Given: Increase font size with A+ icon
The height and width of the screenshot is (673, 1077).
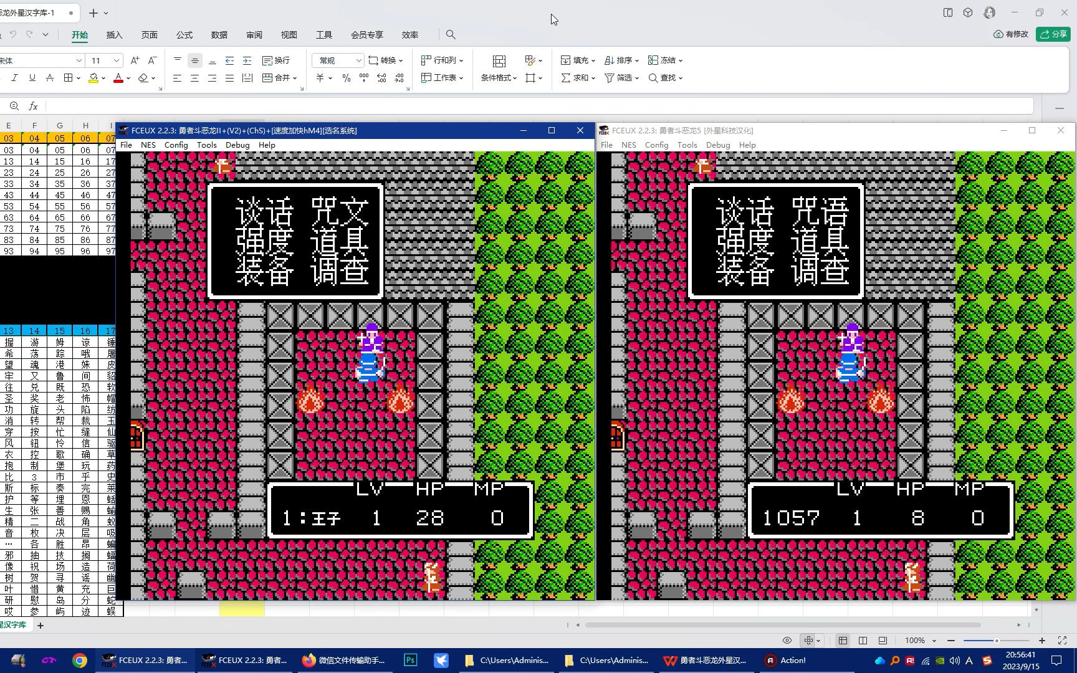Looking at the screenshot, I should (135, 60).
